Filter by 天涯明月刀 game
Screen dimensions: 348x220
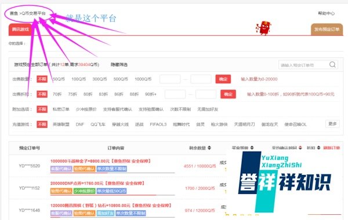244,124
